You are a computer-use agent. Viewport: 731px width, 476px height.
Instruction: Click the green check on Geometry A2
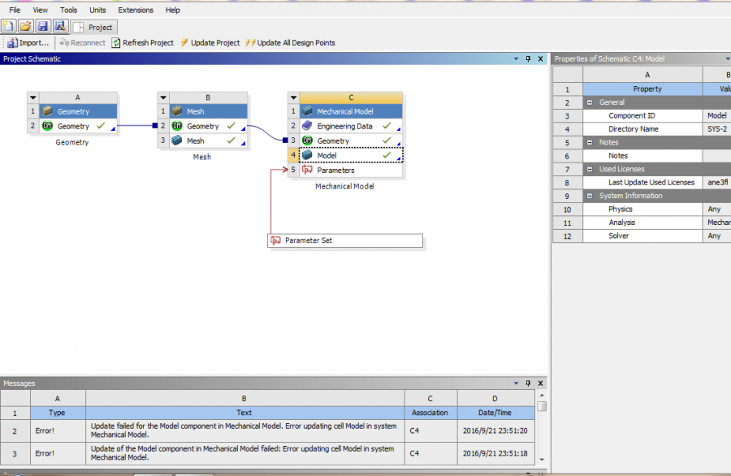101,125
